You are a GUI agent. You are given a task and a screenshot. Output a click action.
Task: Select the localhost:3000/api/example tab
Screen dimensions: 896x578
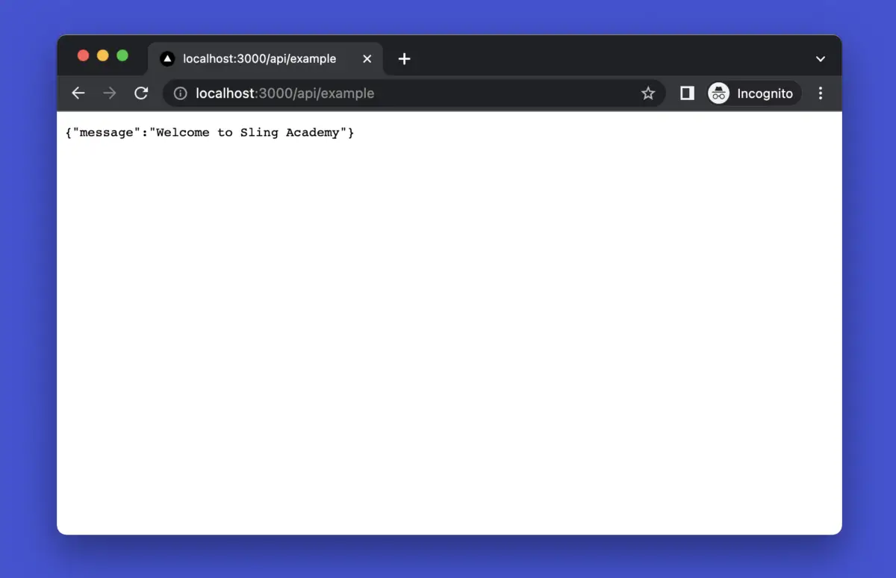click(x=265, y=59)
